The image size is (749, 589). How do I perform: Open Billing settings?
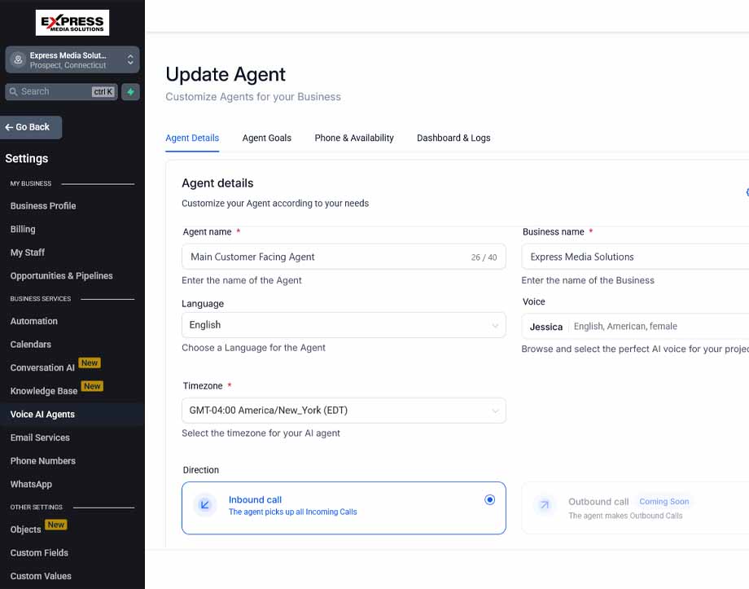coord(23,230)
